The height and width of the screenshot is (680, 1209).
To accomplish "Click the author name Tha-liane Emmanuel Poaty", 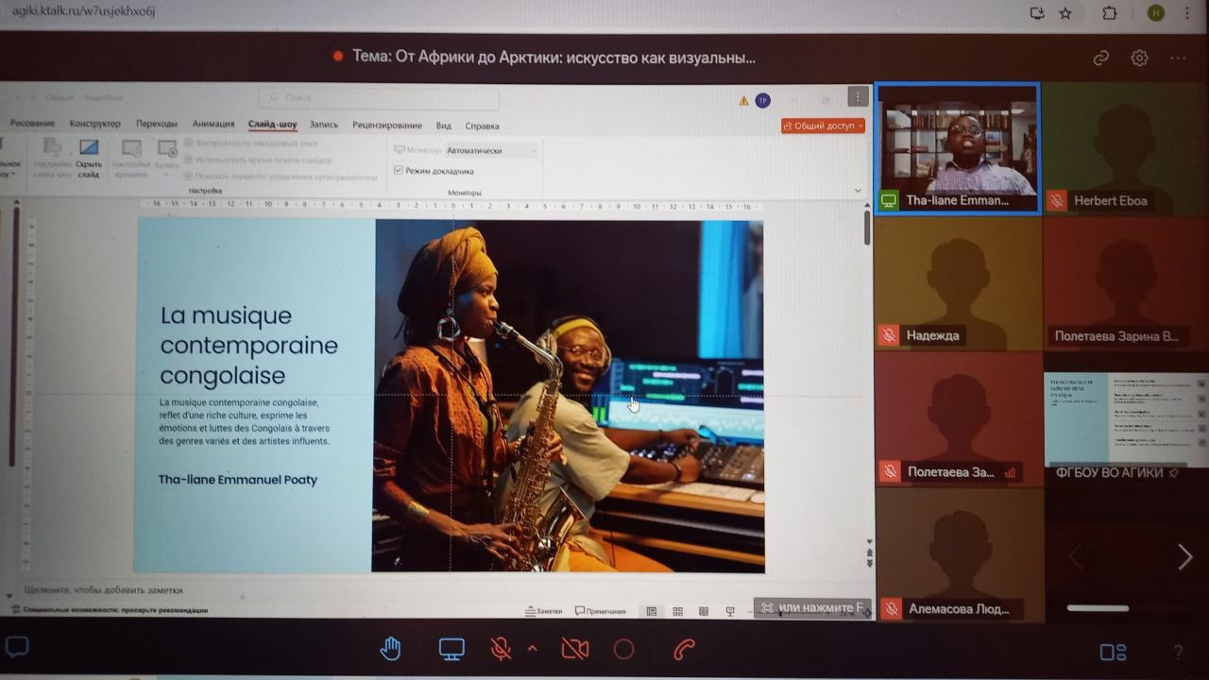I will point(238,480).
